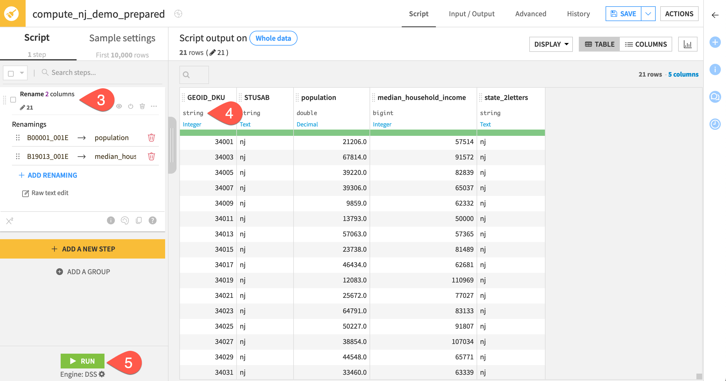Open the Integer meaning of GEOID_DKU
The height and width of the screenshot is (381, 726).
point(192,124)
